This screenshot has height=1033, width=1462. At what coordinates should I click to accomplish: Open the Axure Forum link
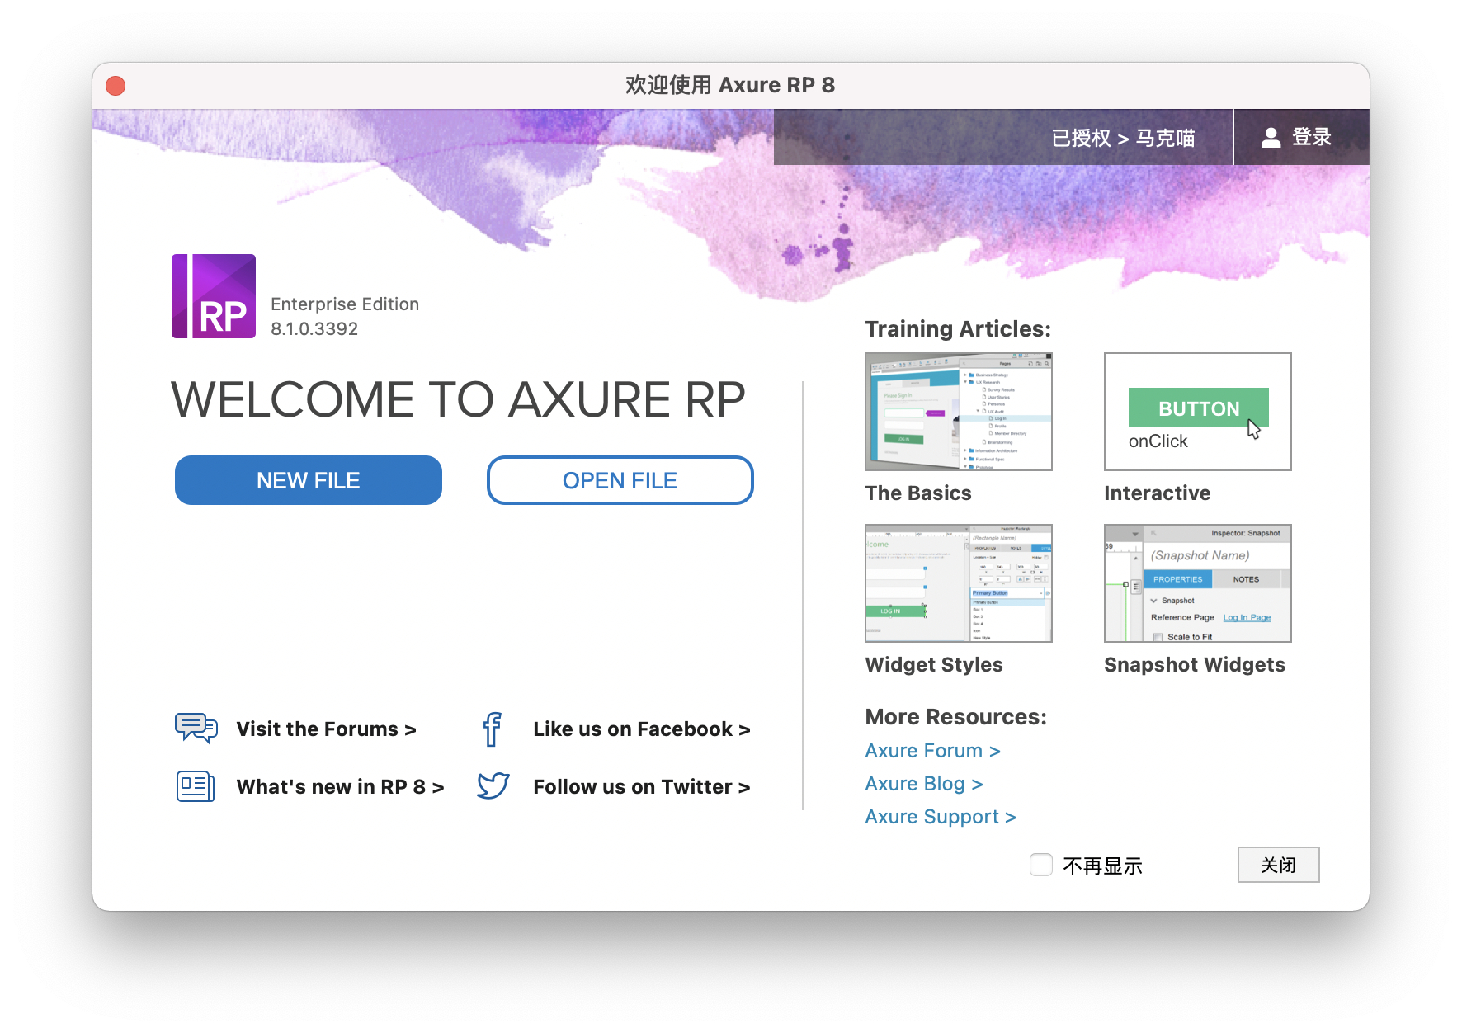932,751
